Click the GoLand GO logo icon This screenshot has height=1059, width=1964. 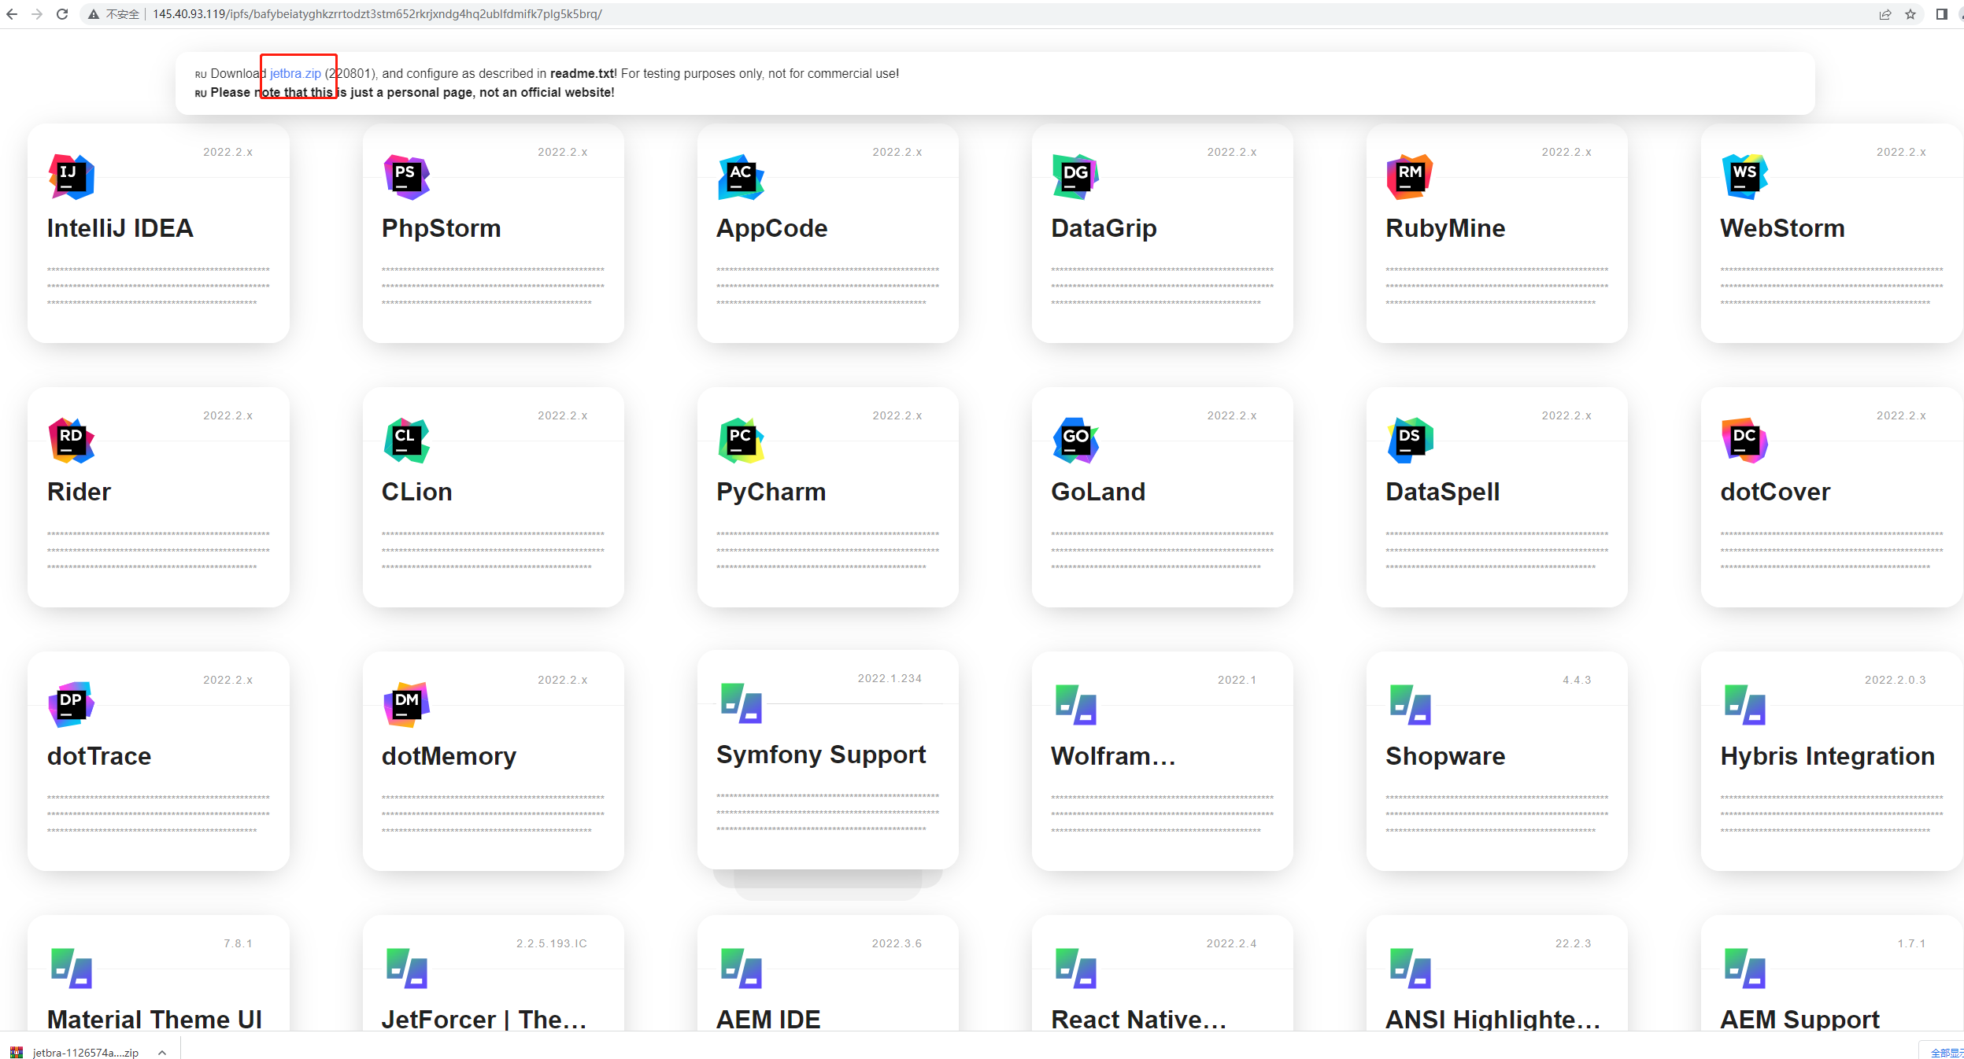pos(1075,440)
